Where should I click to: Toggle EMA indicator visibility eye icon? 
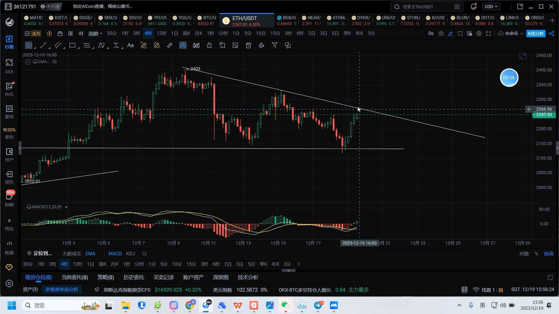[54, 62]
